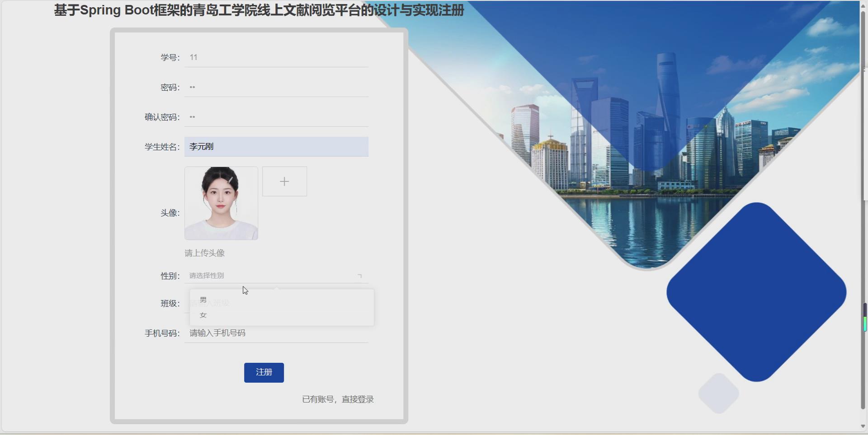Click the dropdown arrow on the gender field
Image resolution: width=868 pixels, height=435 pixels.
pyautogui.click(x=360, y=275)
